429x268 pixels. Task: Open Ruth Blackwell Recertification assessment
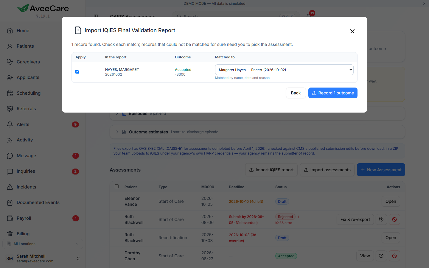coord(391,238)
